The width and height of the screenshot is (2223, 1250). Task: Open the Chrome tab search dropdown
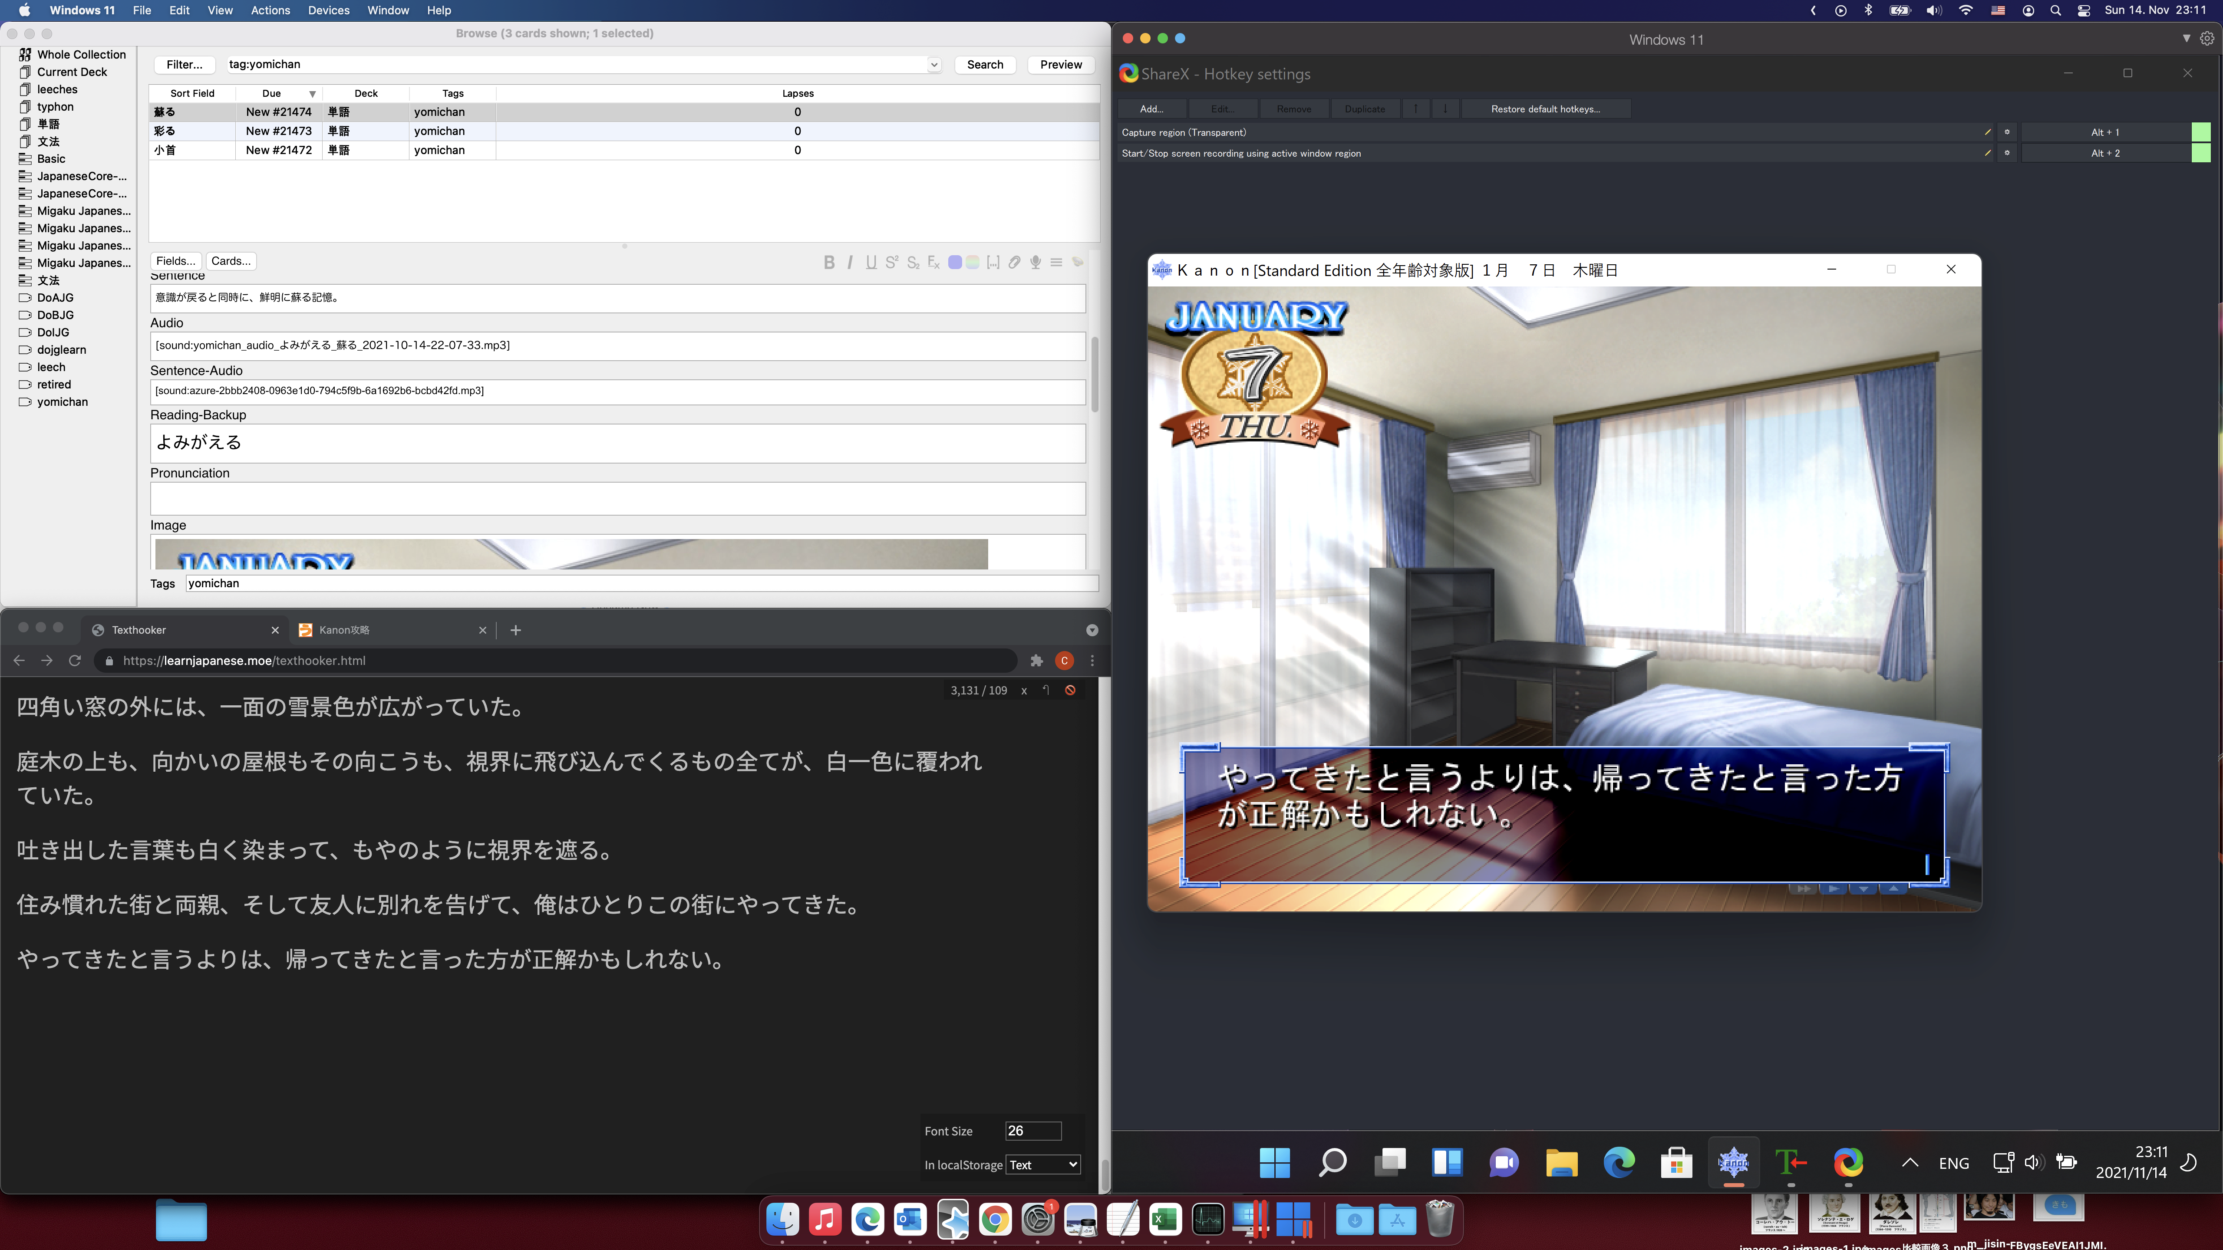click(x=1092, y=631)
